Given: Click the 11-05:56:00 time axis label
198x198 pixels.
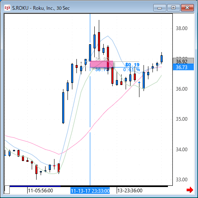Looking at the screenshot, I should tap(41, 191).
